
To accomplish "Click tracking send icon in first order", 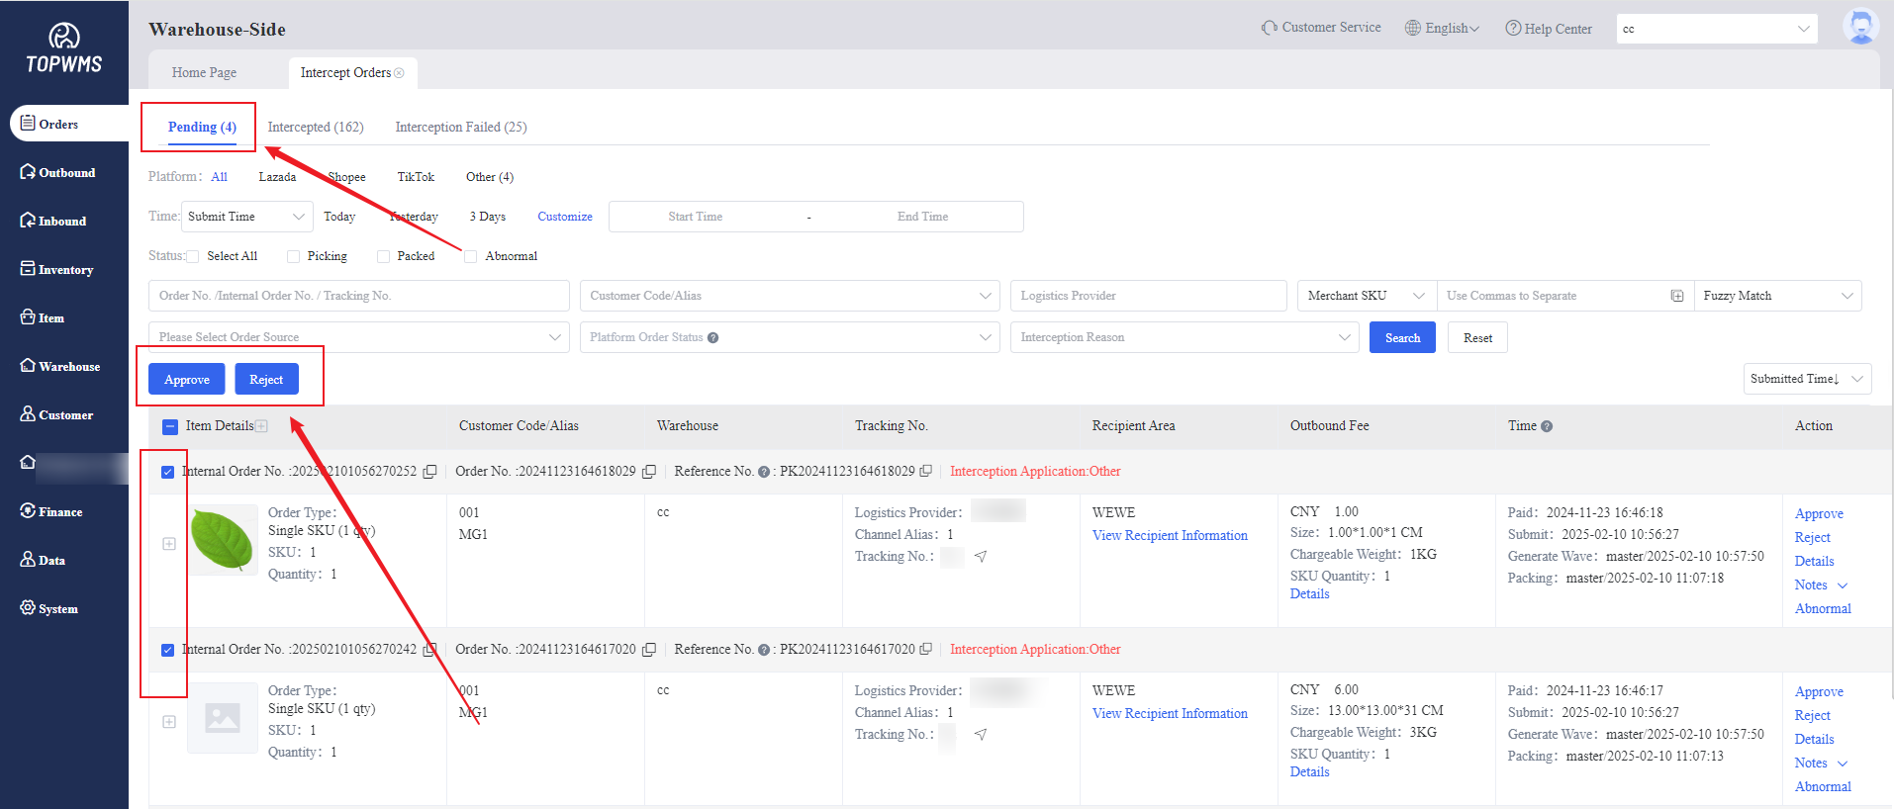I will (x=981, y=557).
